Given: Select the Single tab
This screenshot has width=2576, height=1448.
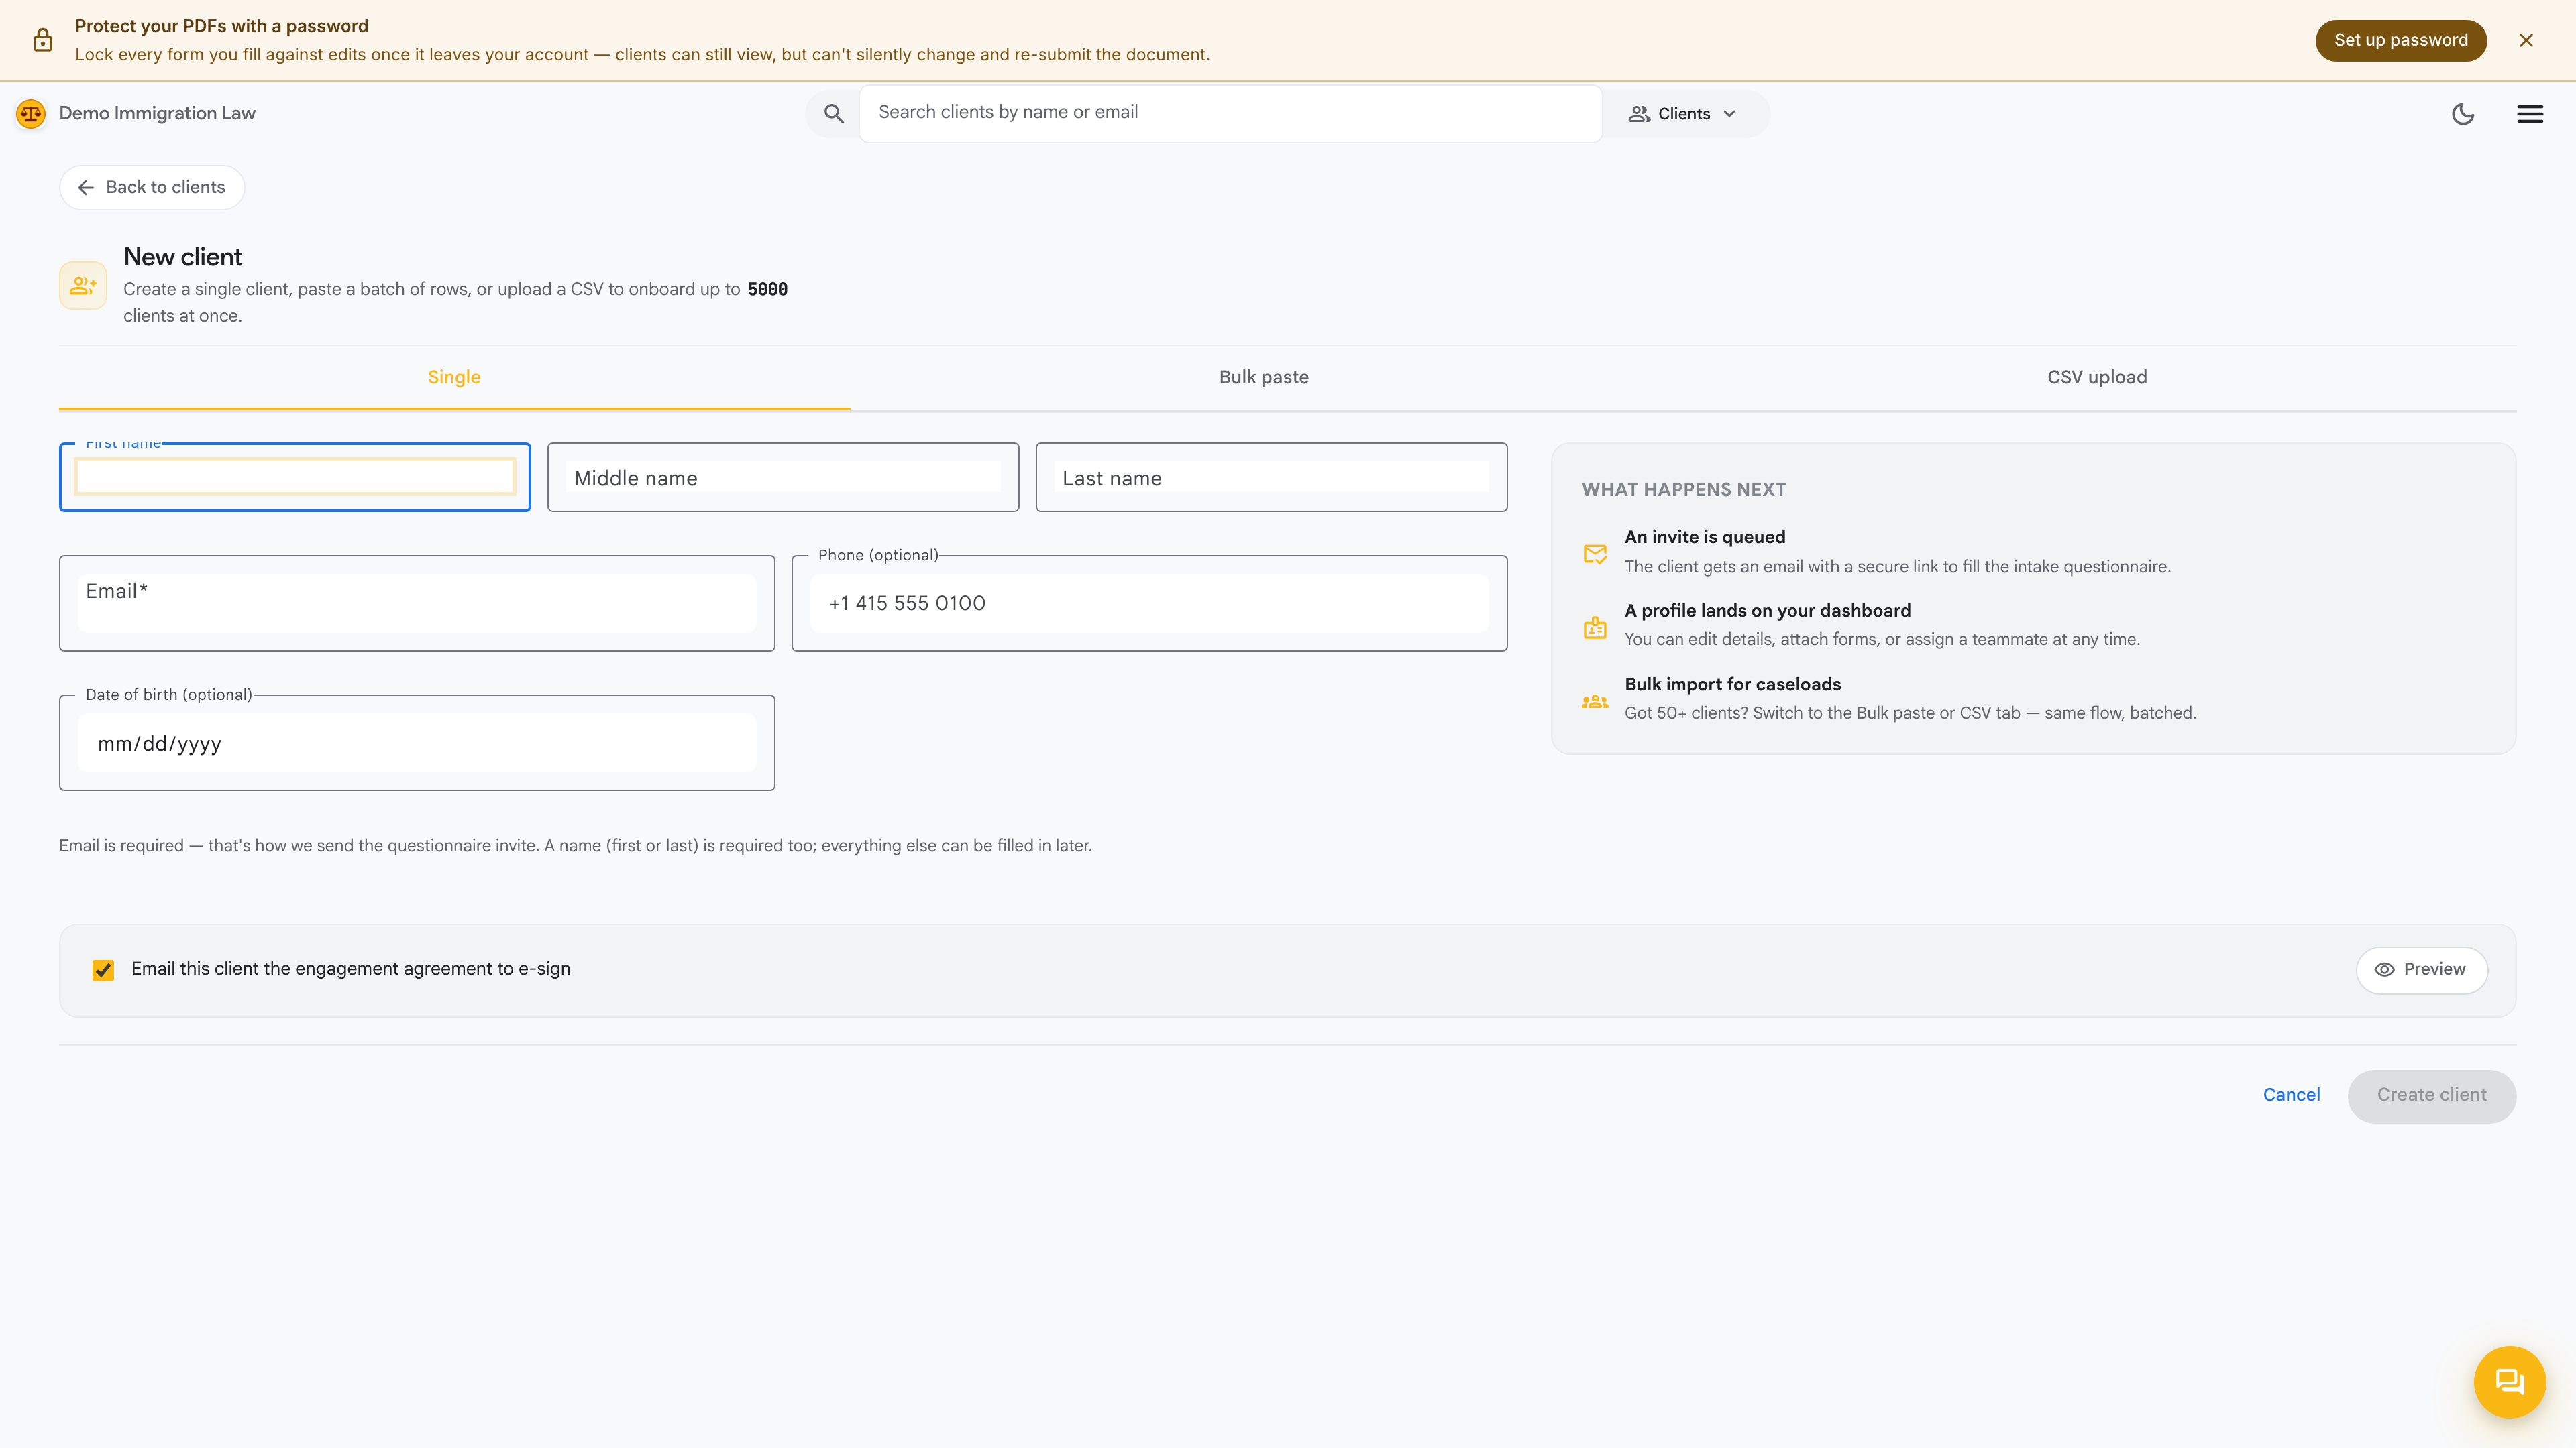Looking at the screenshot, I should [x=454, y=377].
